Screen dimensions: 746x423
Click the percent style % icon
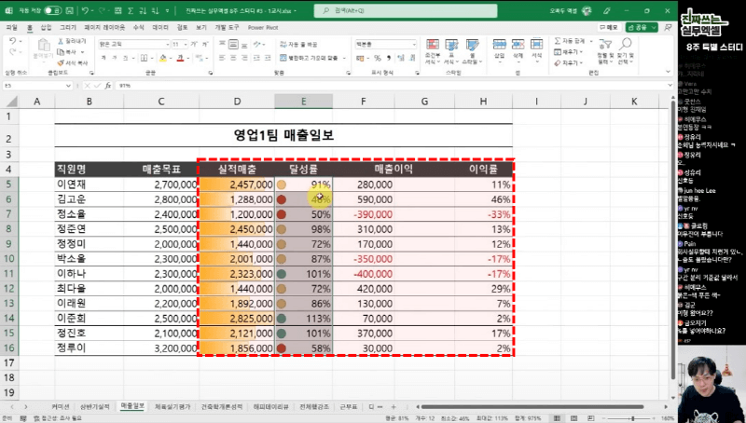(x=378, y=58)
